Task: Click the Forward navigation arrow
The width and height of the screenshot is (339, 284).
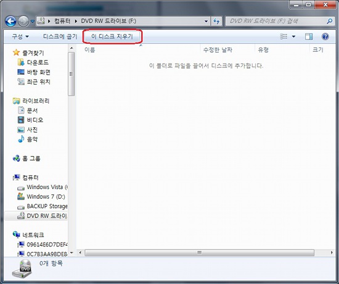Action: click(x=23, y=21)
